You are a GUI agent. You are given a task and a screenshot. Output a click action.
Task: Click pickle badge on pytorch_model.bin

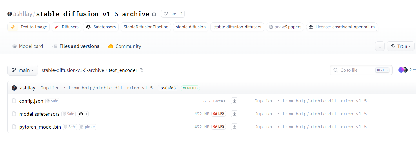pyautogui.click(x=87, y=127)
